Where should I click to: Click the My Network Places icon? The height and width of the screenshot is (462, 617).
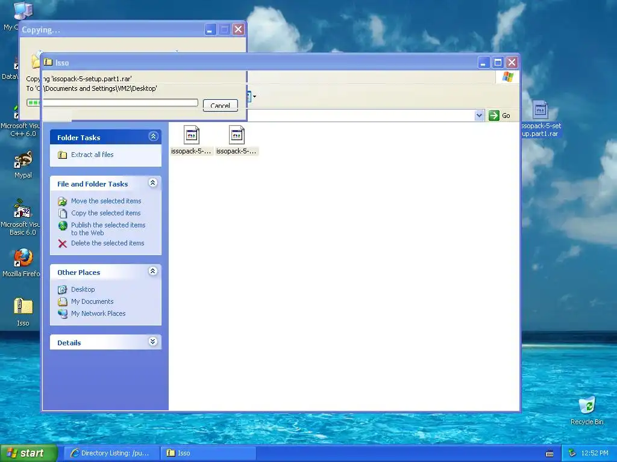63,313
